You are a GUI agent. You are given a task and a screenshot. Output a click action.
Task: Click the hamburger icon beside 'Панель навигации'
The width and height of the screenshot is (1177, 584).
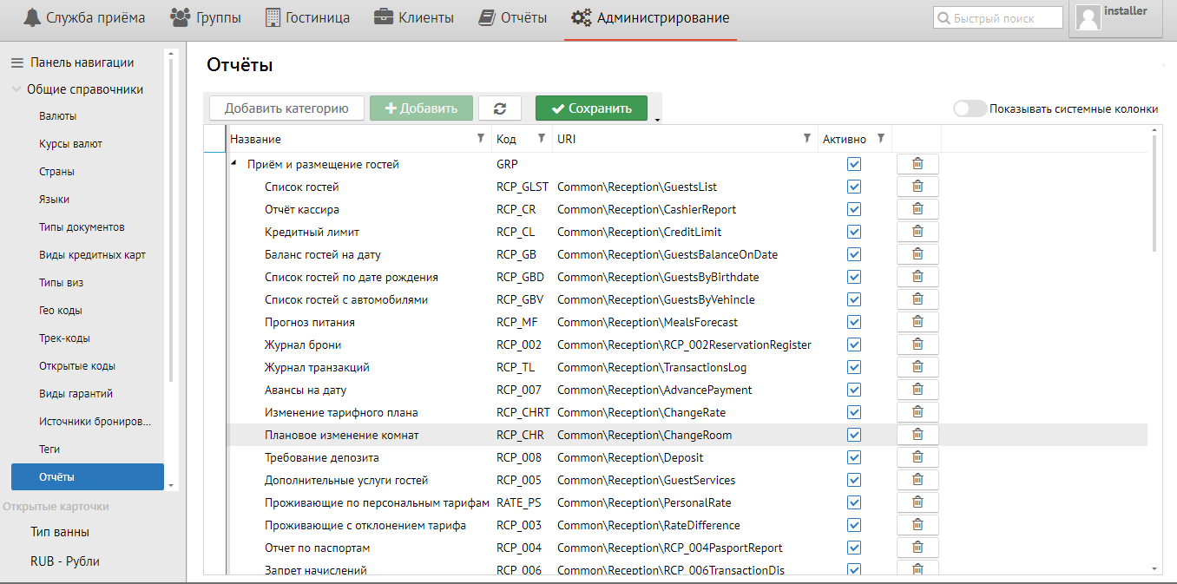16,62
